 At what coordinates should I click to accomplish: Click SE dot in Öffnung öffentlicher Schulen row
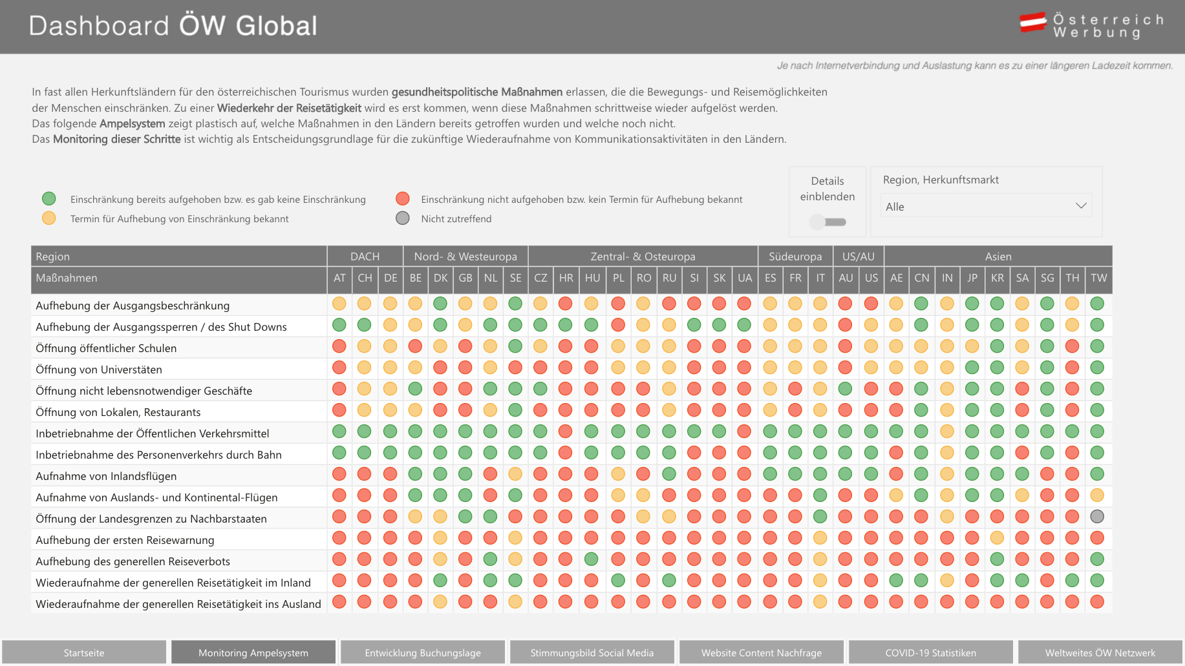tap(515, 346)
